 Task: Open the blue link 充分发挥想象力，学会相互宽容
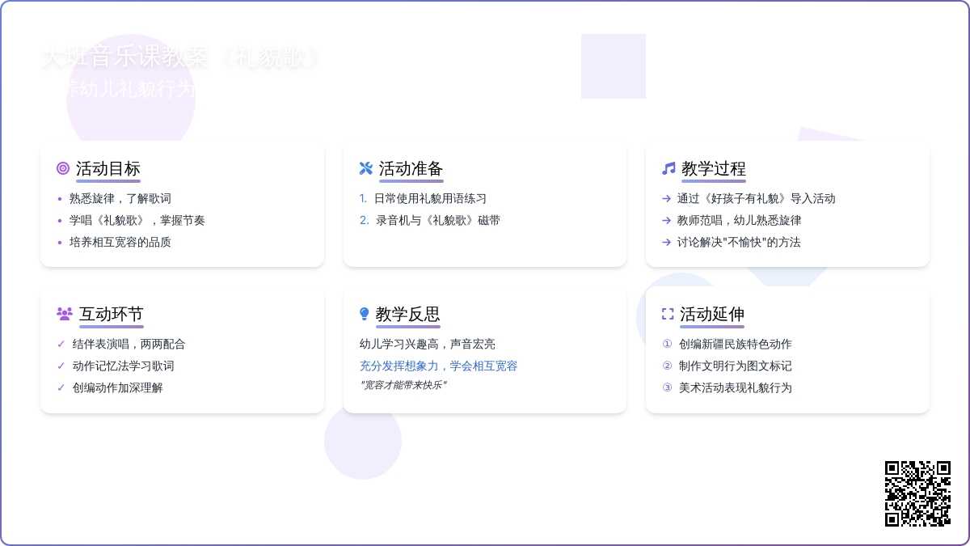(x=439, y=366)
